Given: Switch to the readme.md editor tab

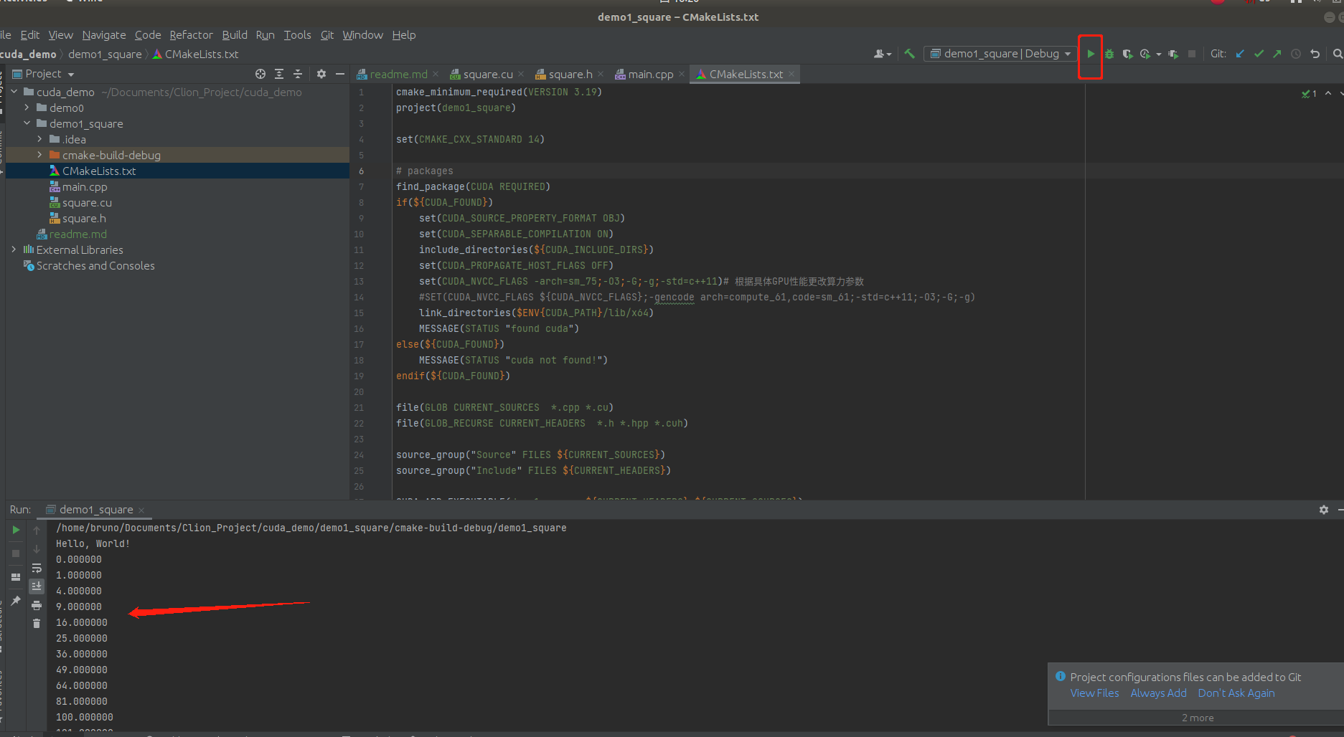Looking at the screenshot, I should click(x=398, y=74).
